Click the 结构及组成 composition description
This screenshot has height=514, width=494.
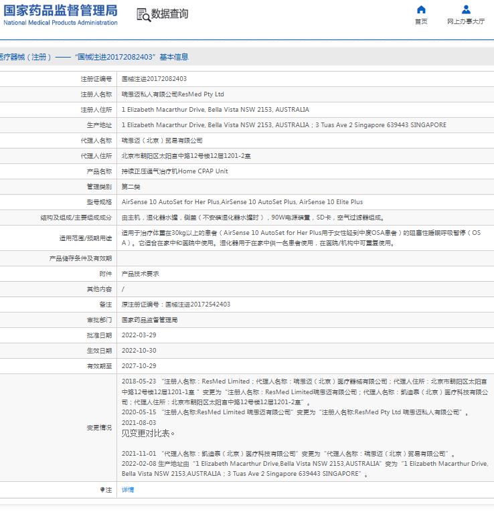pos(253,218)
